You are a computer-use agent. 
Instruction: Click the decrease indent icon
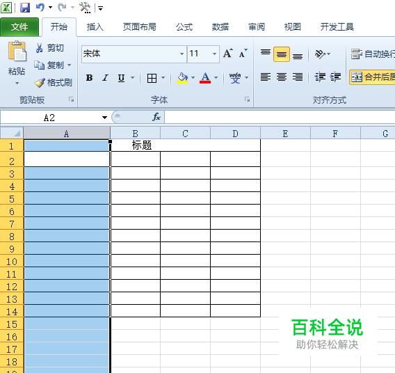(x=320, y=77)
